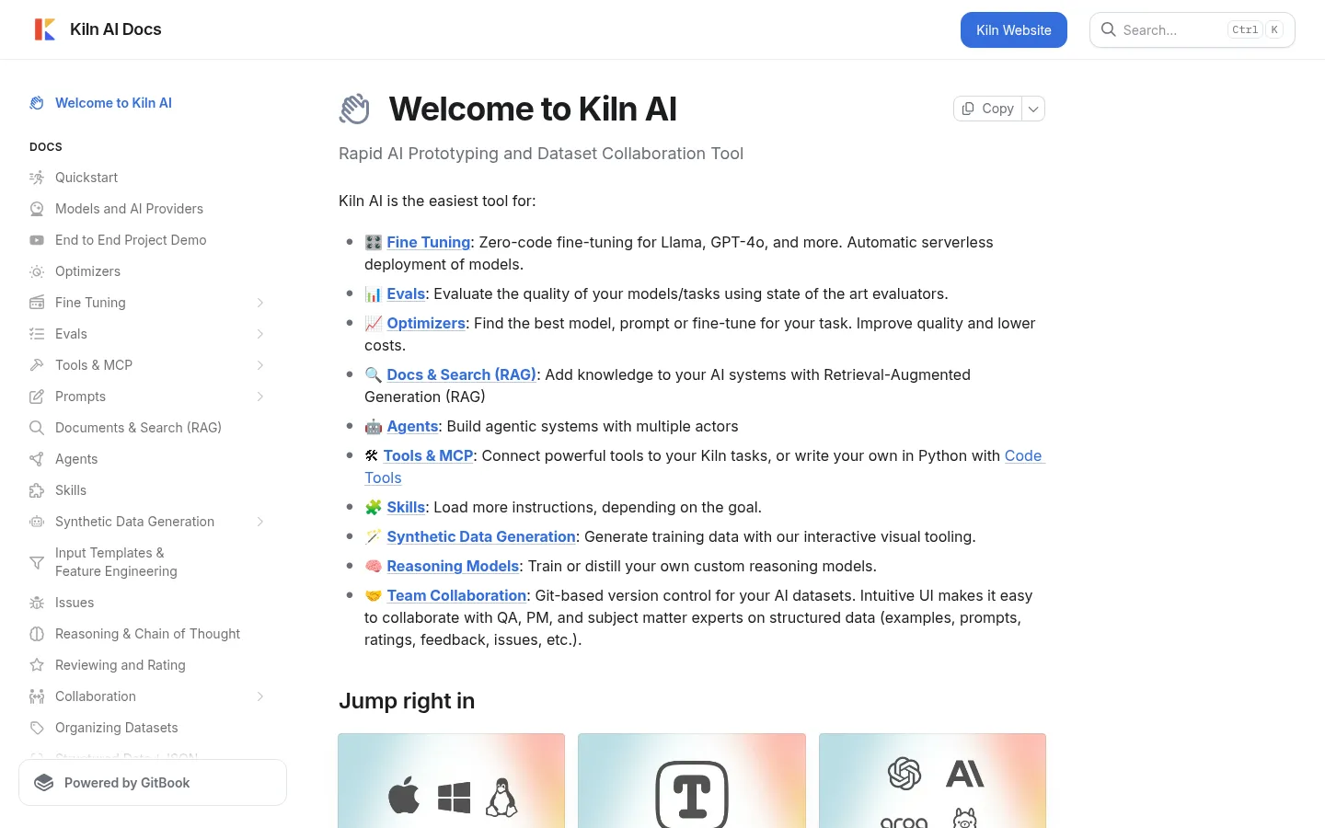This screenshot has height=828, width=1325.
Task: Click the Quickstart running icon in sidebar
Action: (37, 178)
